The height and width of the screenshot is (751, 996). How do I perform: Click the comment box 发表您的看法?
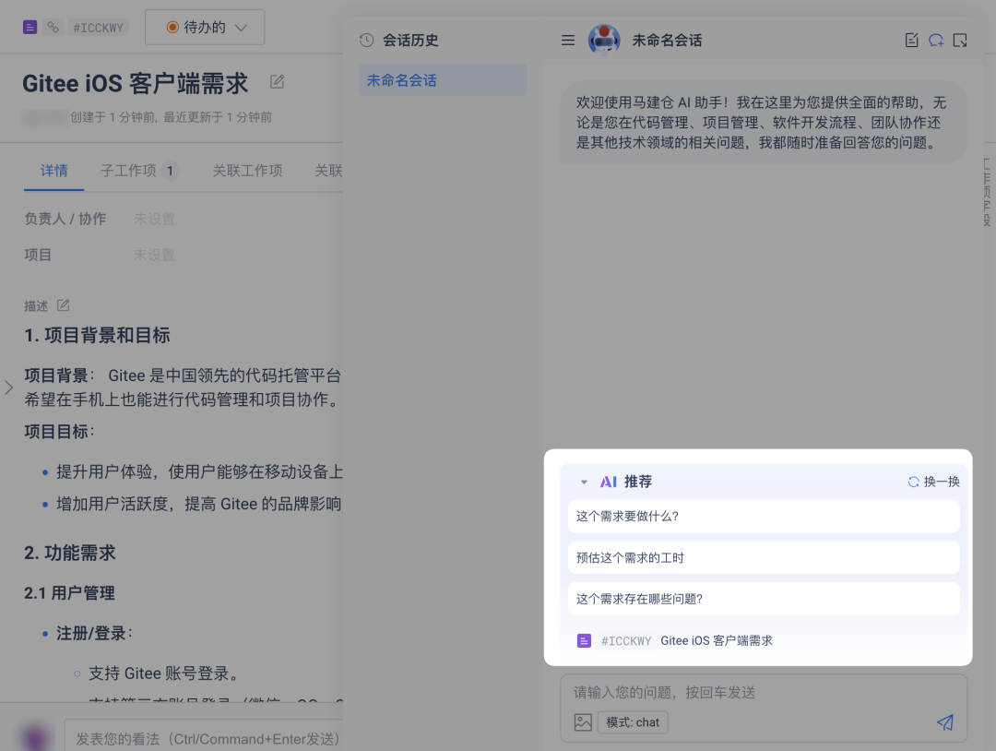click(203, 738)
